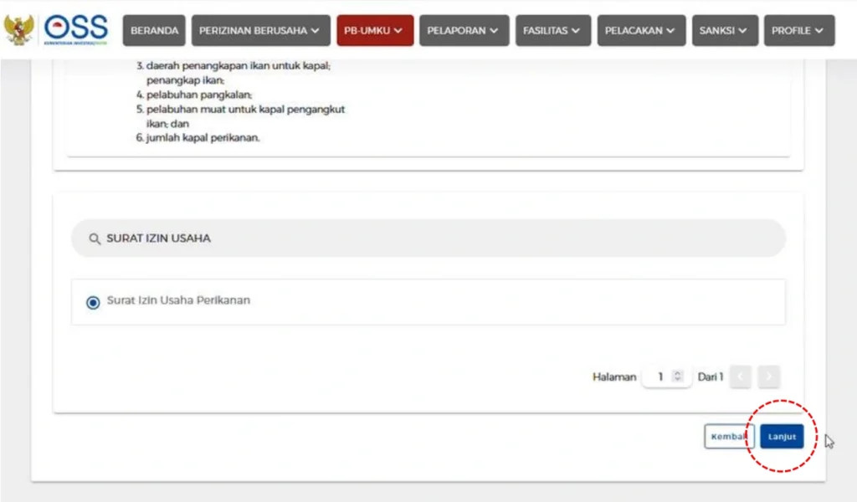Click the Kembali button

pos(728,437)
